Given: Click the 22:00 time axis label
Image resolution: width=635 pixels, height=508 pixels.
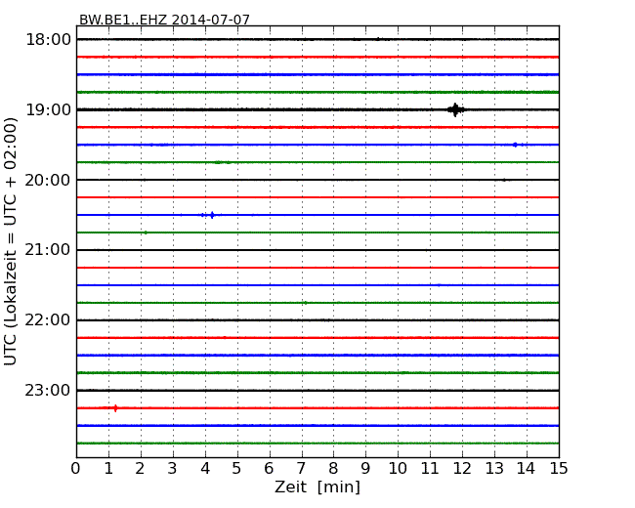Looking at the screenshot, I should (48, 320).
